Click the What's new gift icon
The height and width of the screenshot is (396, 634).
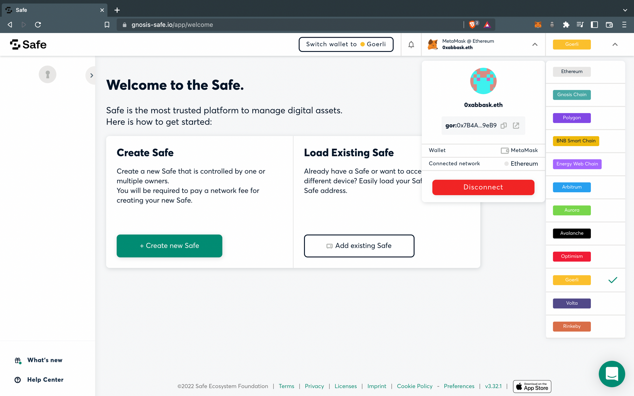[17, 360]
